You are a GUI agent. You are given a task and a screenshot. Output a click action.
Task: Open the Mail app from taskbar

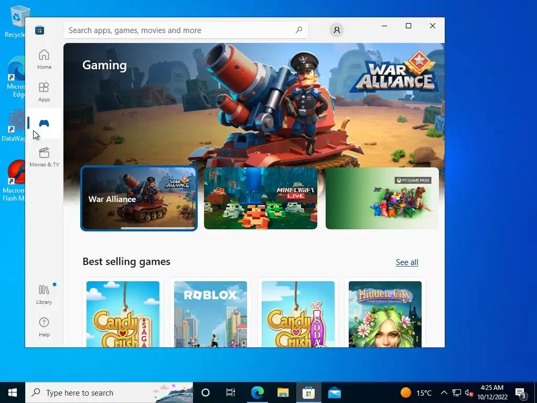pyautogui.click(x=334, y=393)
